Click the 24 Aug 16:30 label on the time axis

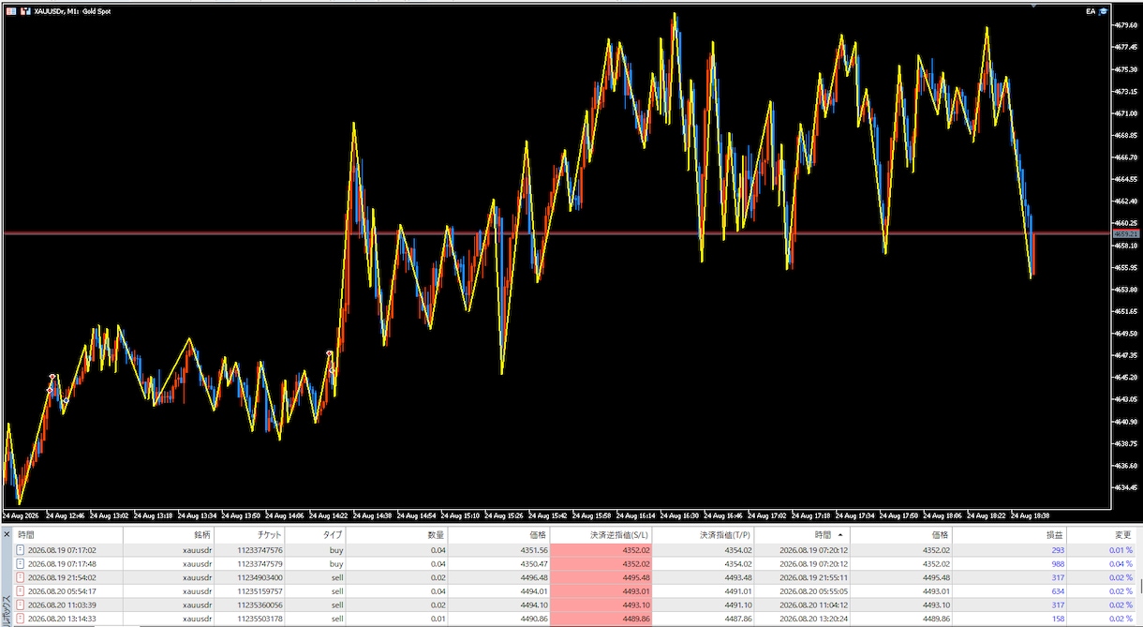click(680, 515)
